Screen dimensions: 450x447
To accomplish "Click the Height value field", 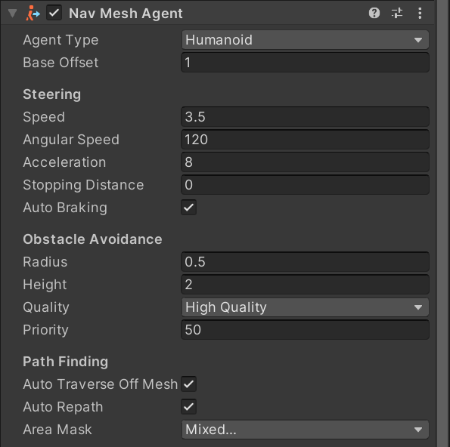I will [305, 285].
